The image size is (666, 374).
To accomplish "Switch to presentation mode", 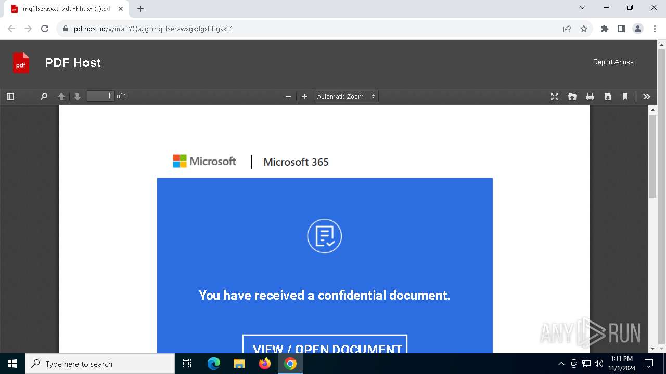I will pyautogui.click(x=555, y=96).
